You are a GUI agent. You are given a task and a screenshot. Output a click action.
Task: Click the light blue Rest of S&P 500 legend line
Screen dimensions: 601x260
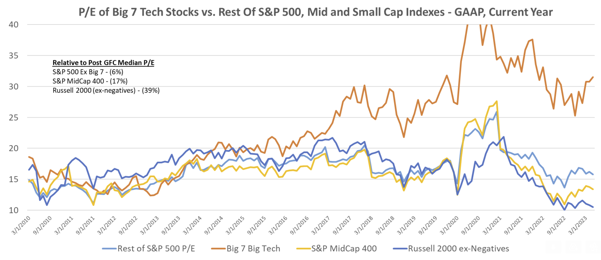pos(109,249)
